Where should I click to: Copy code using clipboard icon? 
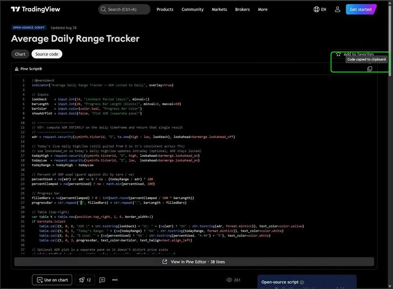click(369, 69)
